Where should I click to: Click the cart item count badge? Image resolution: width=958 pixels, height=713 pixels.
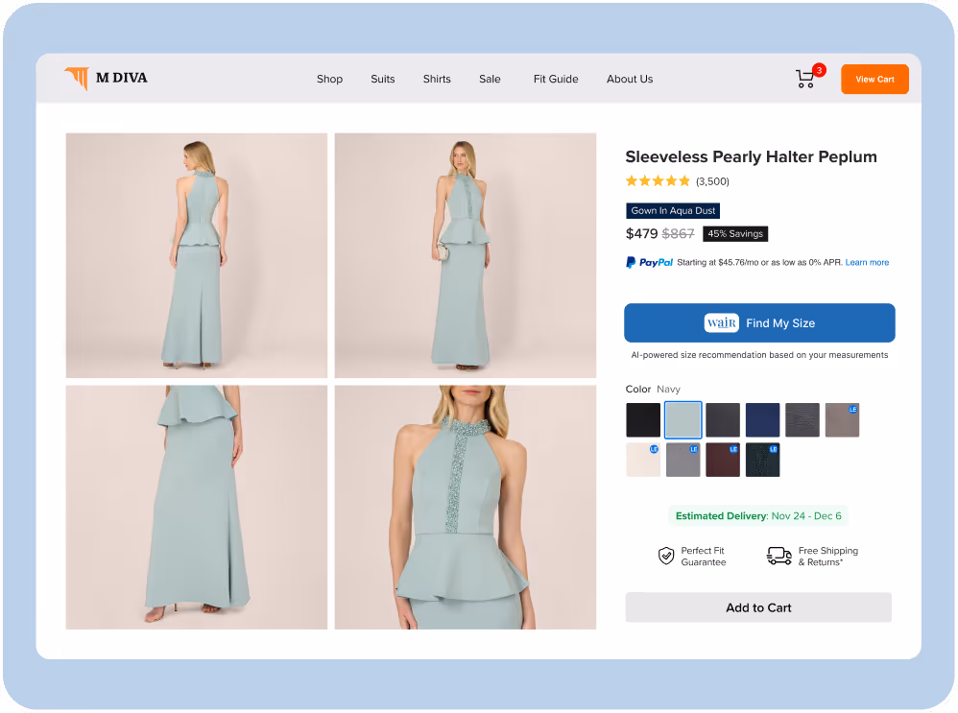tap(818, 70)
